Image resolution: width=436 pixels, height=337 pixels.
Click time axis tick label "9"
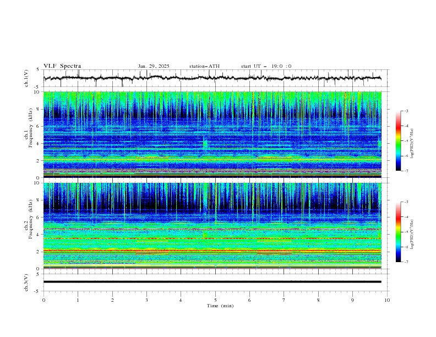pos(352,300)
